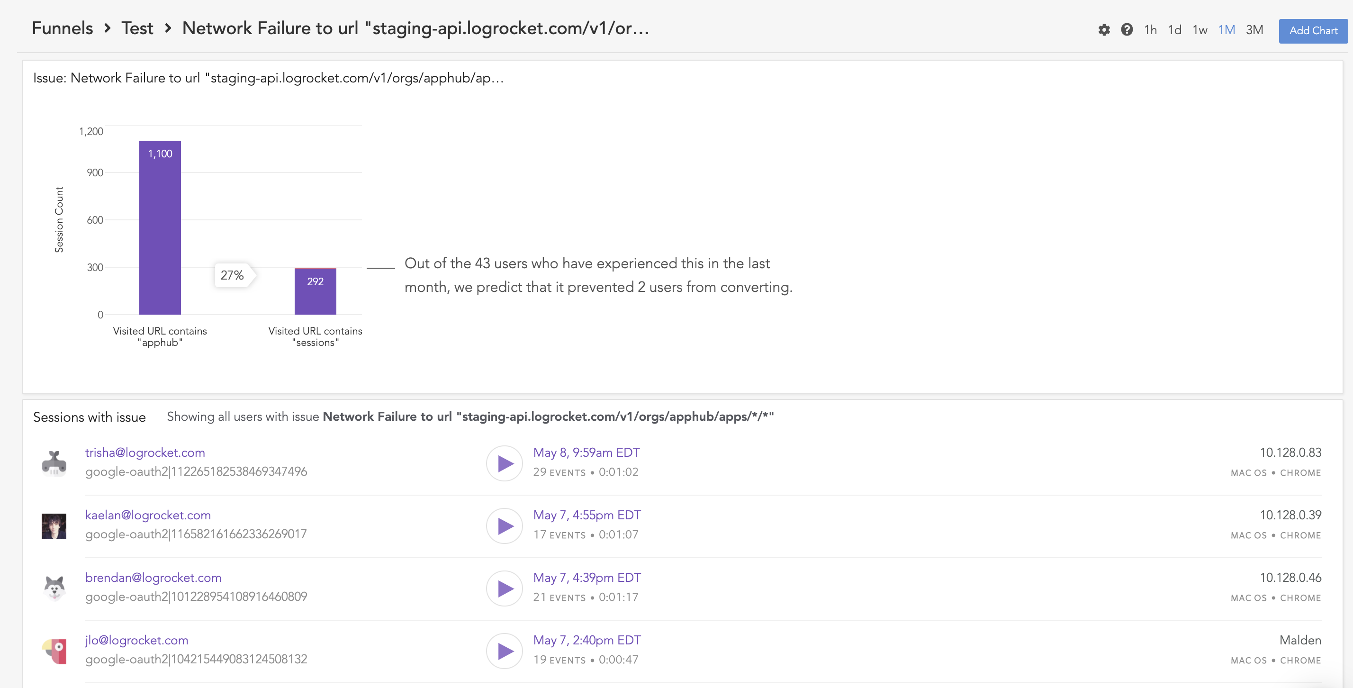The height and width of the screenshot is (688, 1353).
Task: Click the help question mark icon
Action: click(x=1127, y=30)
